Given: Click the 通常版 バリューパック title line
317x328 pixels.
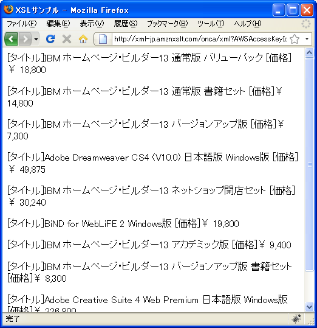Looking at the screenshot, I should pyautogui.click(x=149, y=58).
